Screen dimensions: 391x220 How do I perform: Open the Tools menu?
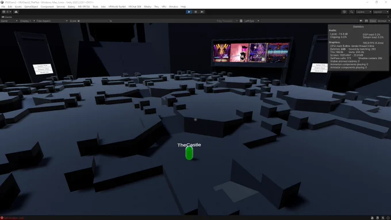(95, 7)
